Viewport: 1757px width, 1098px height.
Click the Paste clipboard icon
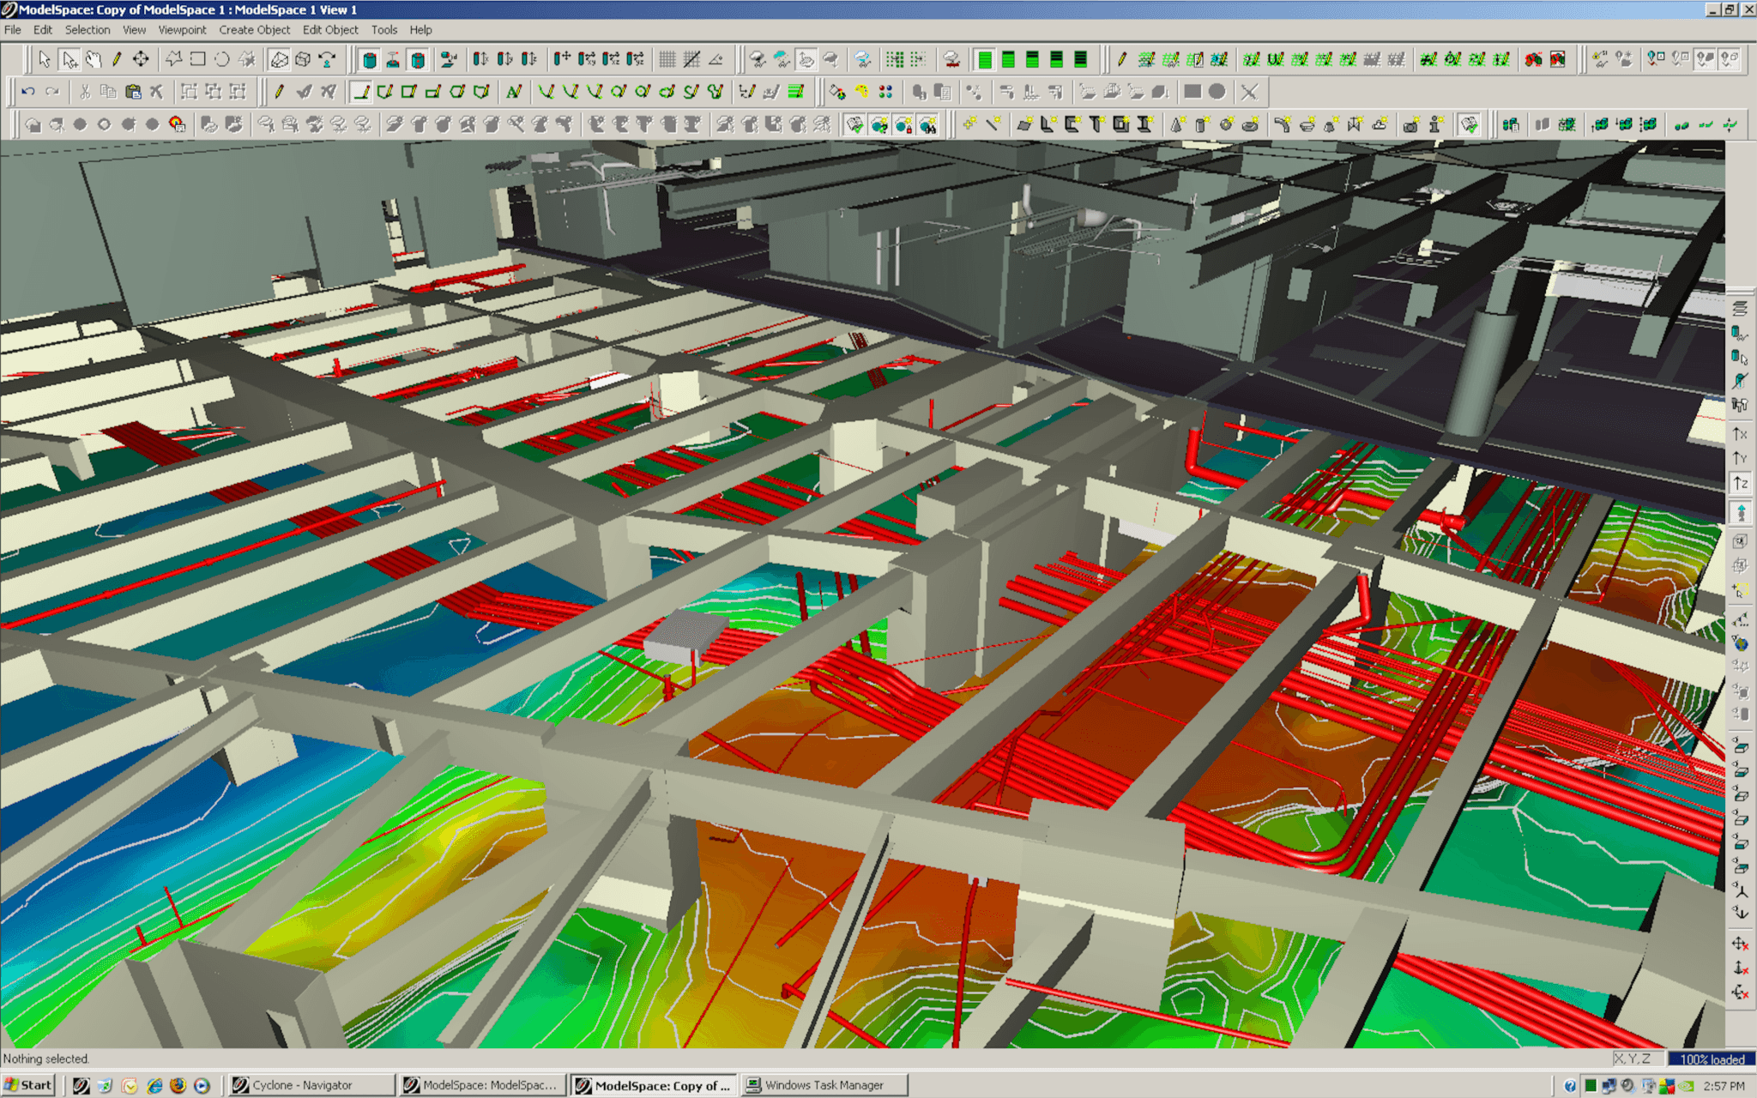(x=132, y=92)
